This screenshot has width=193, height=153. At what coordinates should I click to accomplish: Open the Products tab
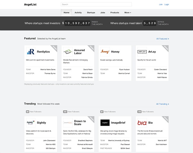coord(115,13)
